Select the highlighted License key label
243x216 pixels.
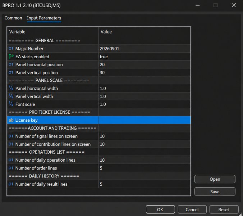[27, 120]
